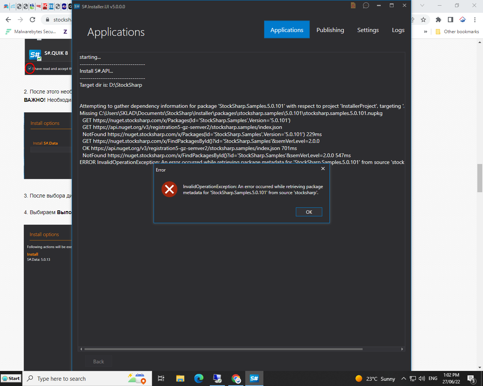Viewport: 483px width, 386px height.
Task: Click OK in the Error dialog
Action: (309, 212)
